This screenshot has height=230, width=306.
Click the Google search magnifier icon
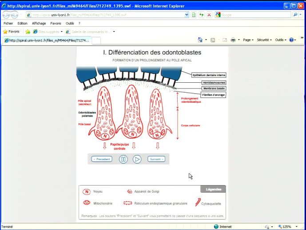pos(295,15)
